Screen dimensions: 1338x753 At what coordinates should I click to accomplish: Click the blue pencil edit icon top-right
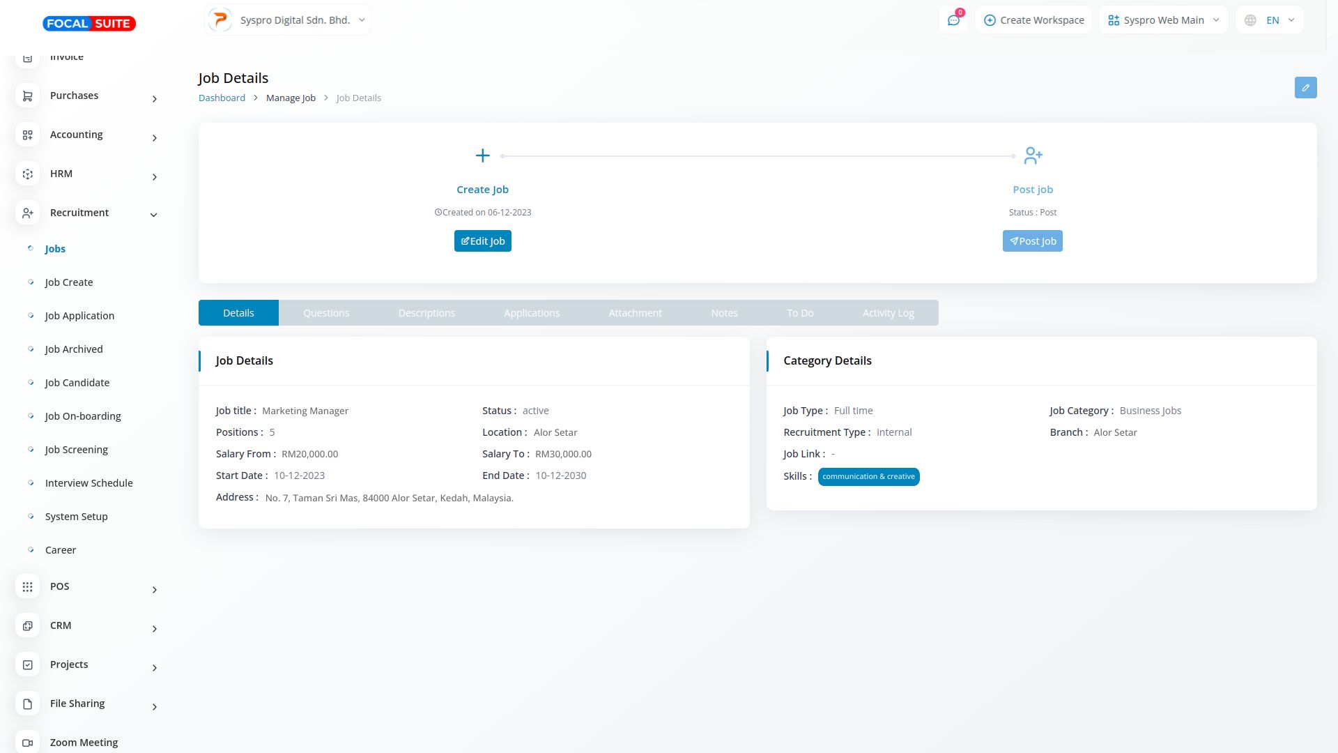pos(1305,88)
